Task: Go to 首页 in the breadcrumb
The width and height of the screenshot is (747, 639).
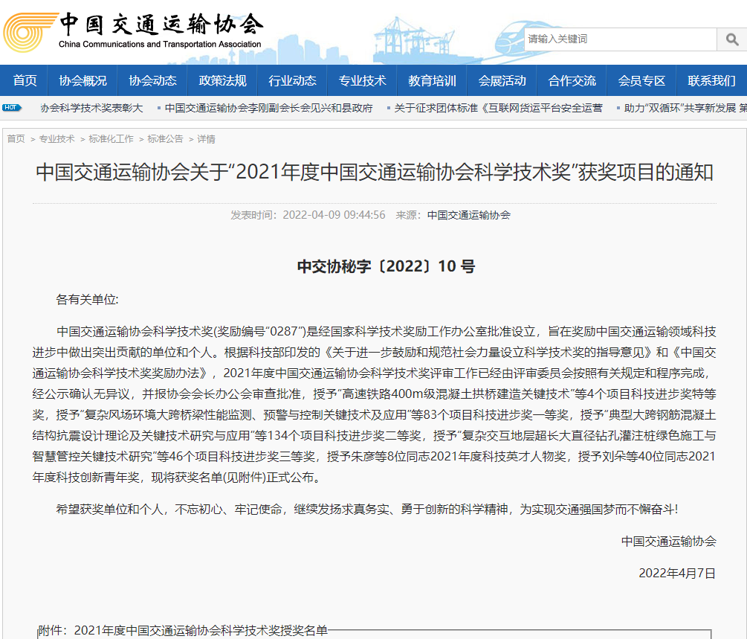Action: tap(16, 139)
